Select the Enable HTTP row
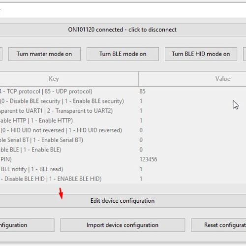Image resolution: width=246 pixels, height=246 pixels. click(123, 121)
